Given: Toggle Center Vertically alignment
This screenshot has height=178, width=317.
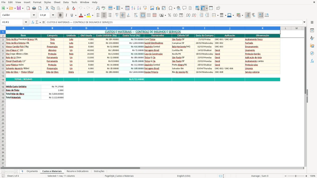Looking at the screenshot, I should click(123, 15).
